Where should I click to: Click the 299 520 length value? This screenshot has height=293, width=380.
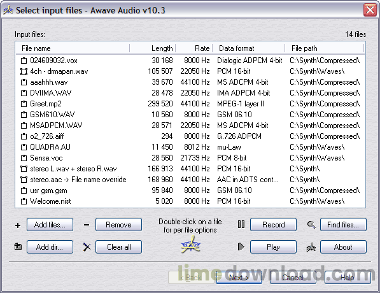coord(160,104)
